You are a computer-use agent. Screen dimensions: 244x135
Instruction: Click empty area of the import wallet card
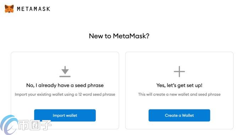coord(31,65)
